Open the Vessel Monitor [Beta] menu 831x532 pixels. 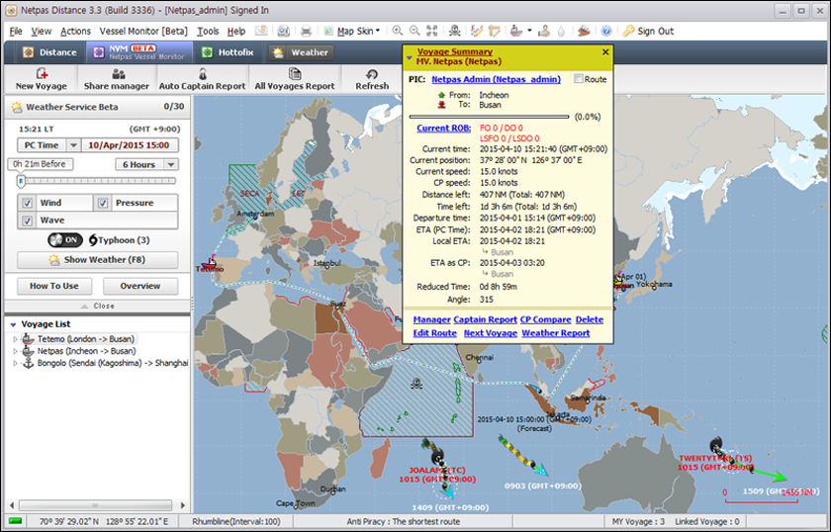[x=143, y=32]
